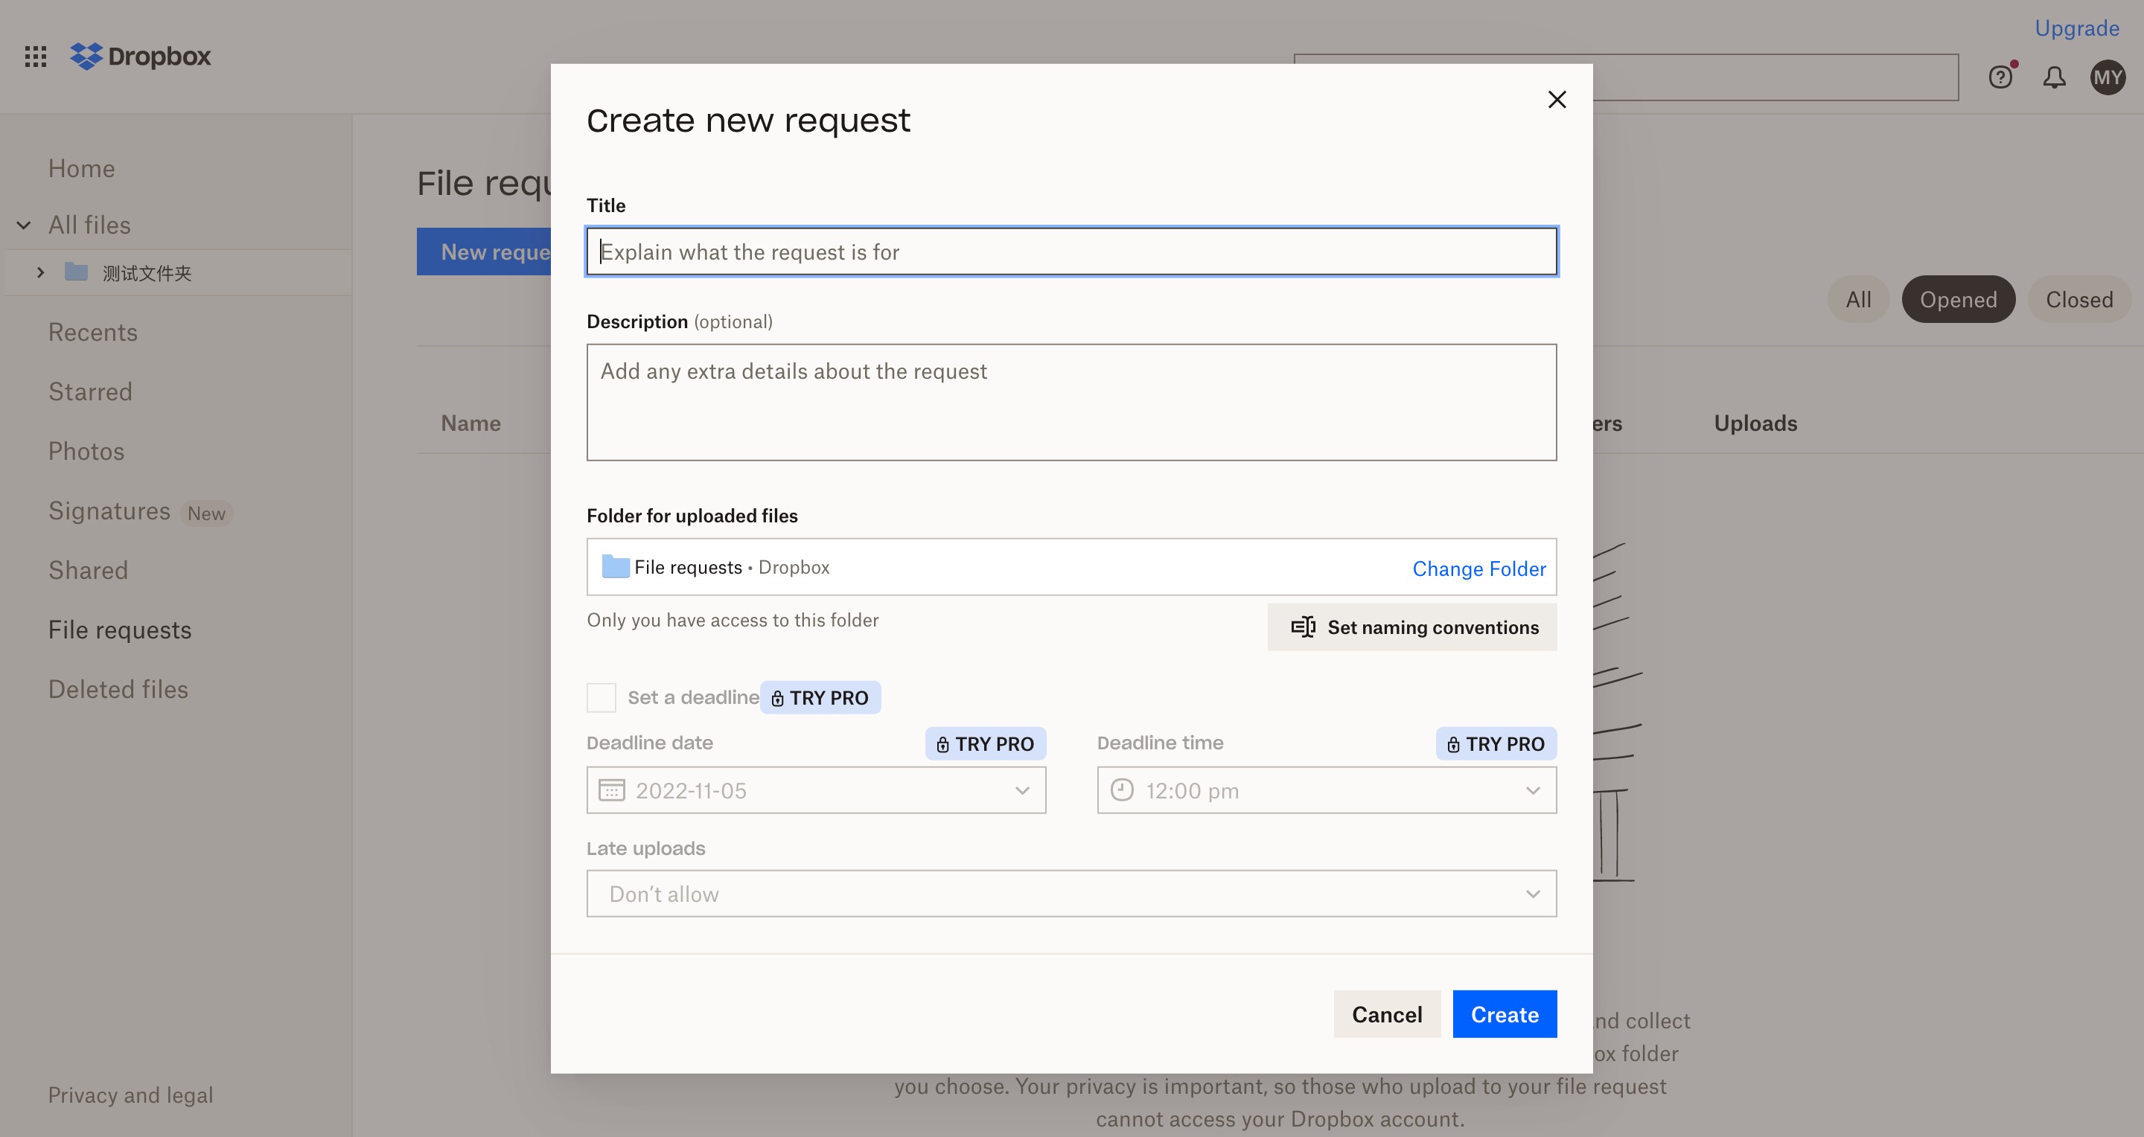Open the MY account avatar
The image size is (2144, 1137).
[2108, 77]
